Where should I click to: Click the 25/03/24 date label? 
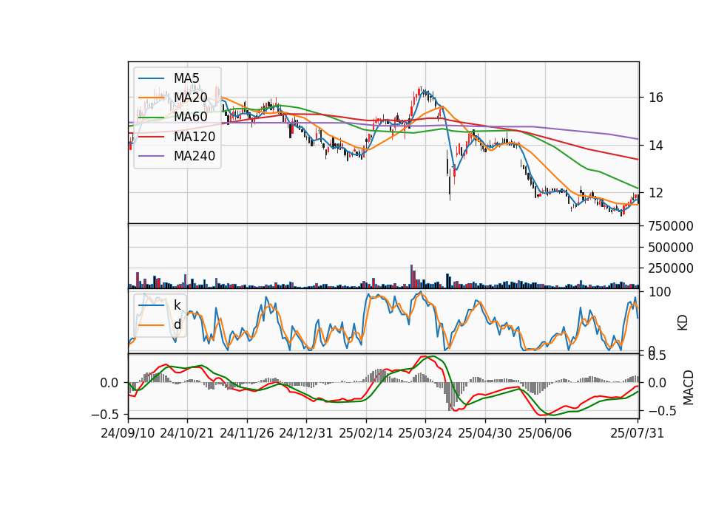pos(425,433)
